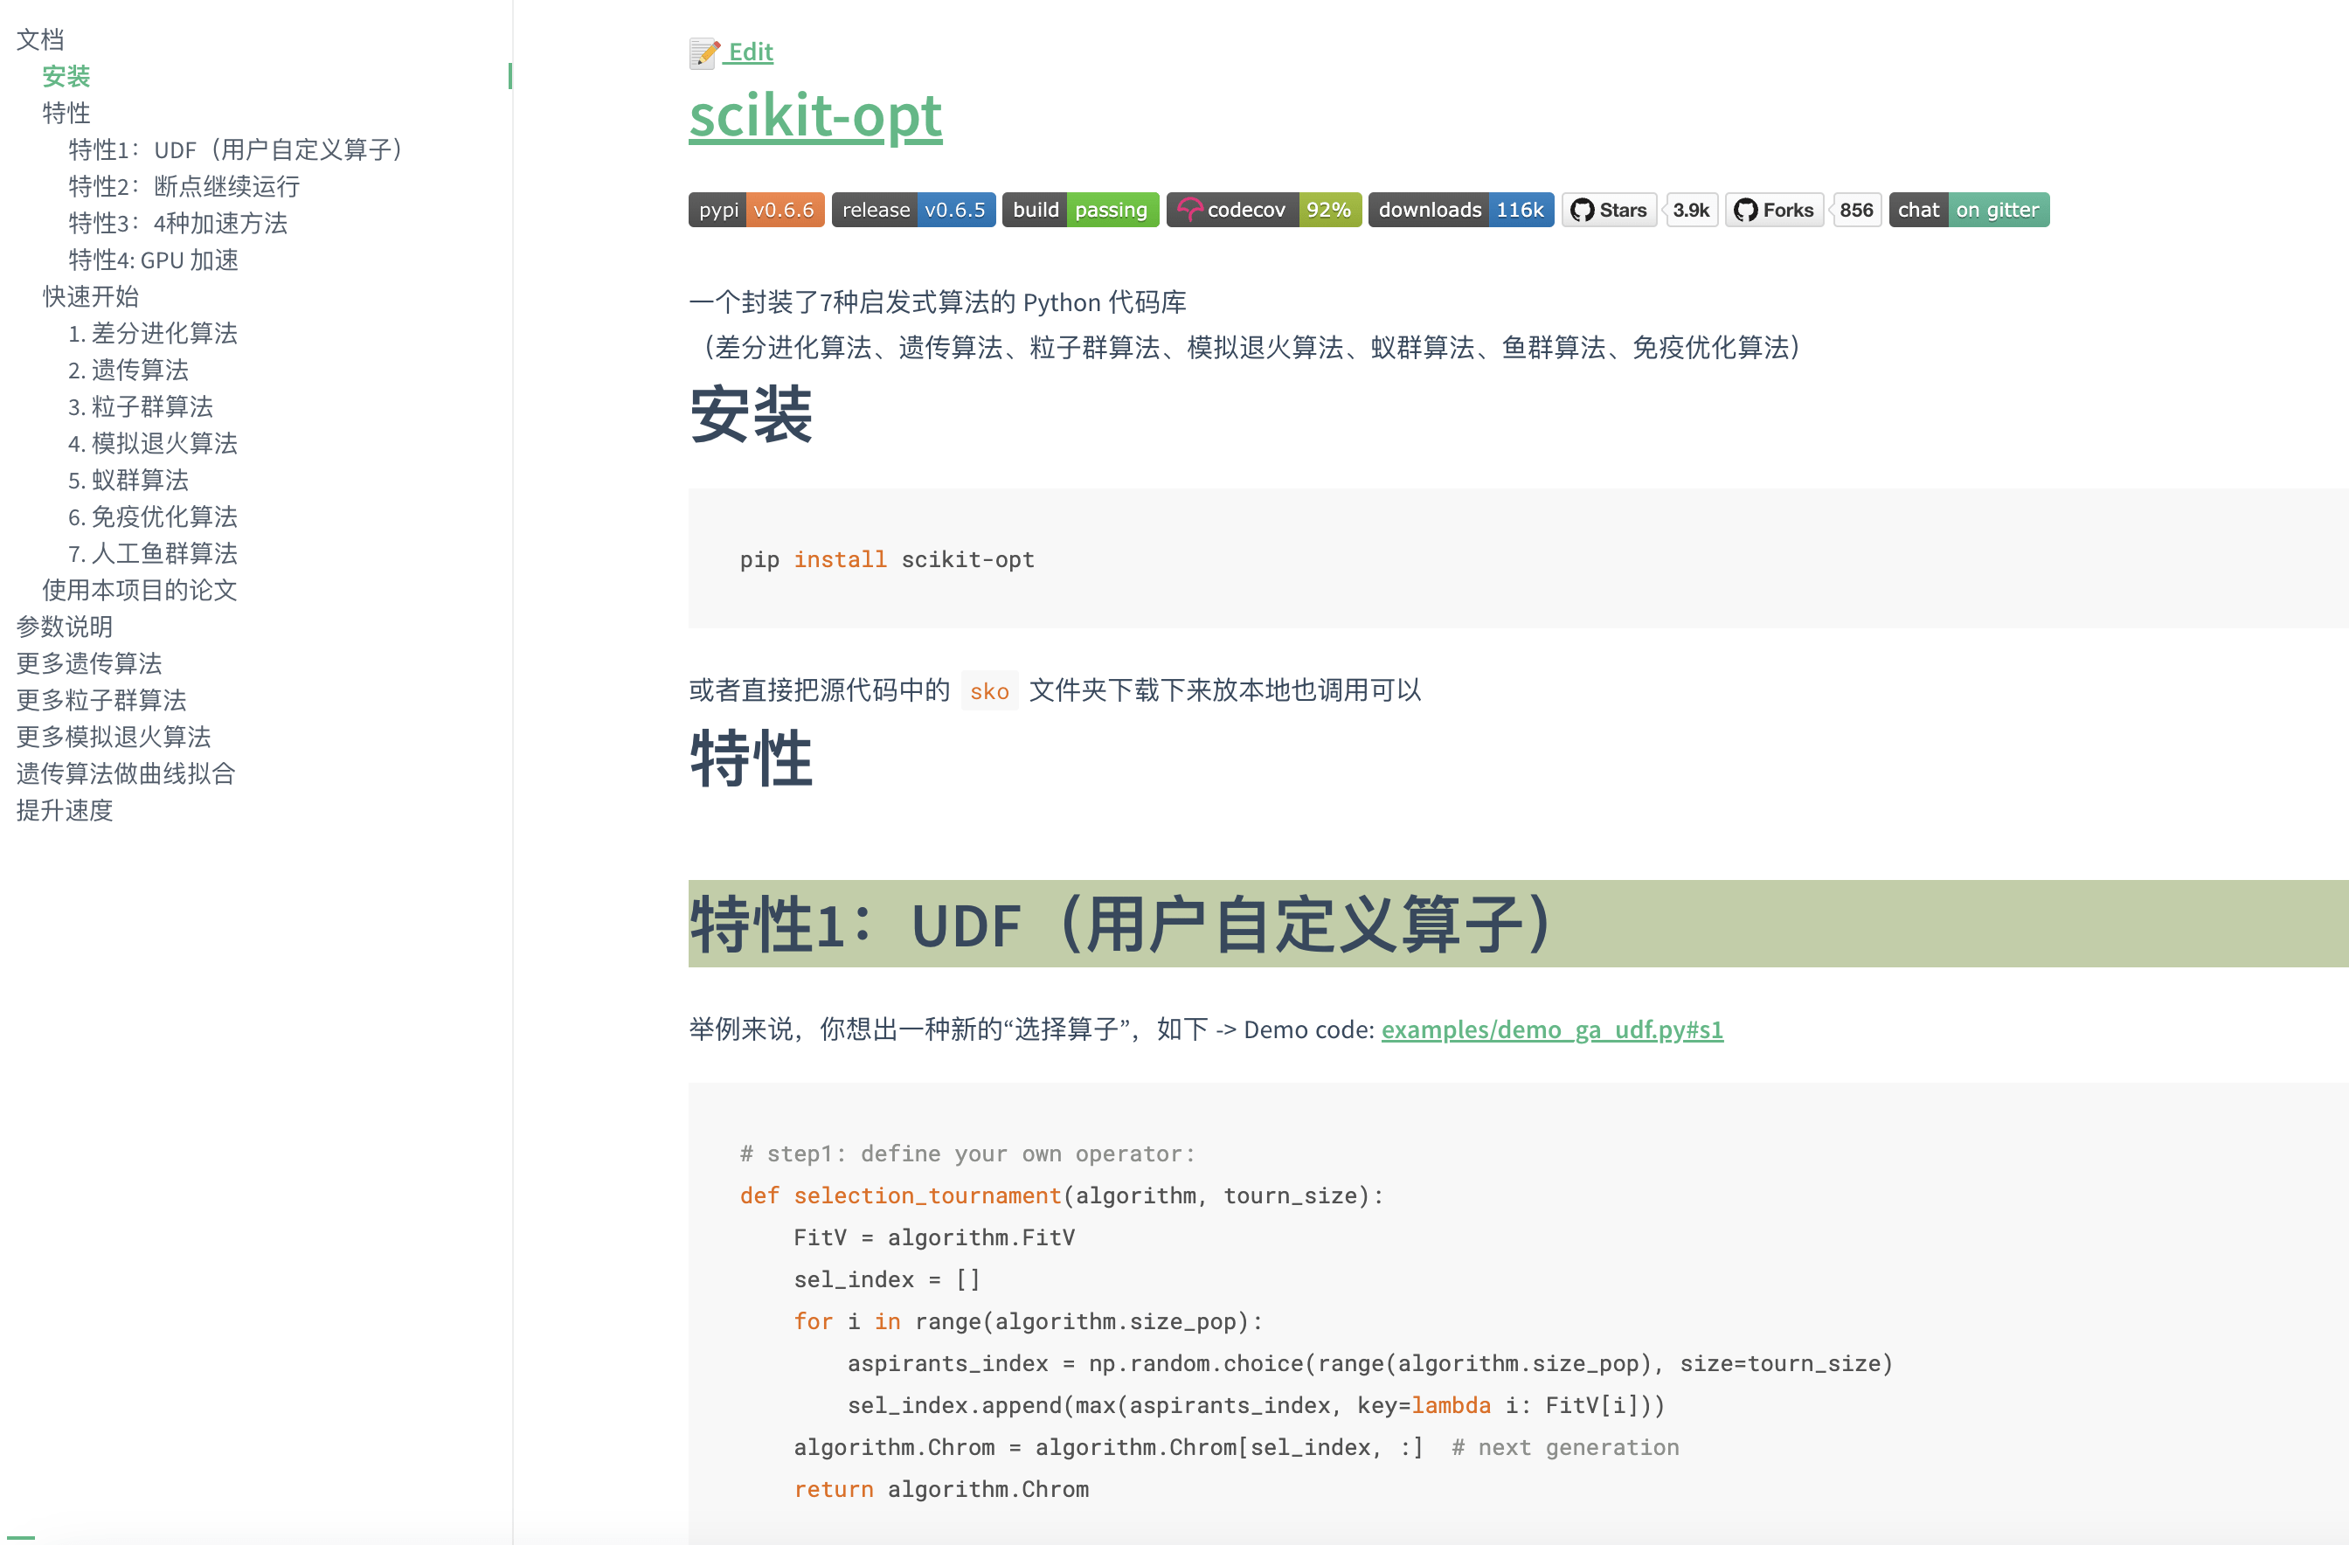Open 更多模拟退火算法 page in sidebar
Screen dimensions: 2349x1545
point(114,737)
